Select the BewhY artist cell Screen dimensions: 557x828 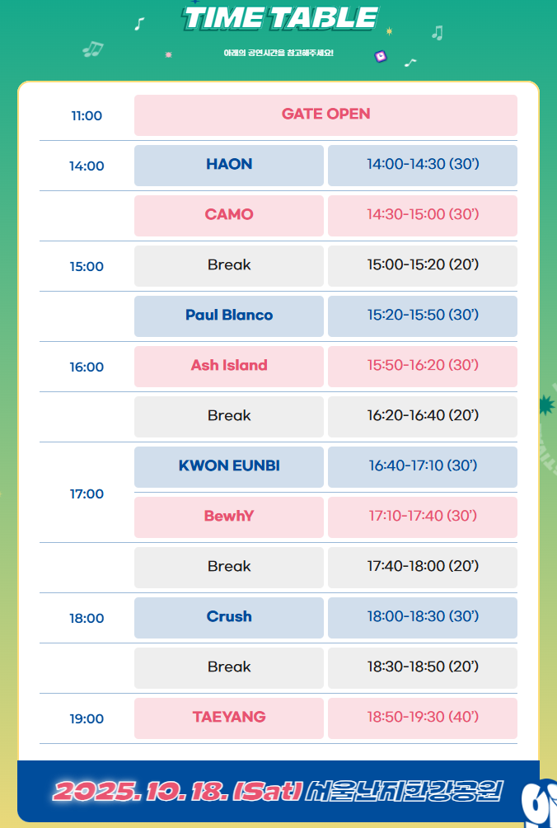pyautogui.click(x=229, y=517)
